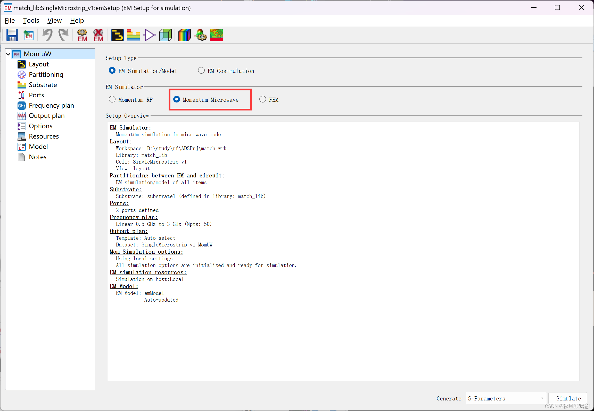Click the rainbow cube visualization icon
594x411 pixels.
[x=184, y=35]
